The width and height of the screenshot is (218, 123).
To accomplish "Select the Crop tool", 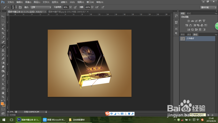I will pos(3,33).
